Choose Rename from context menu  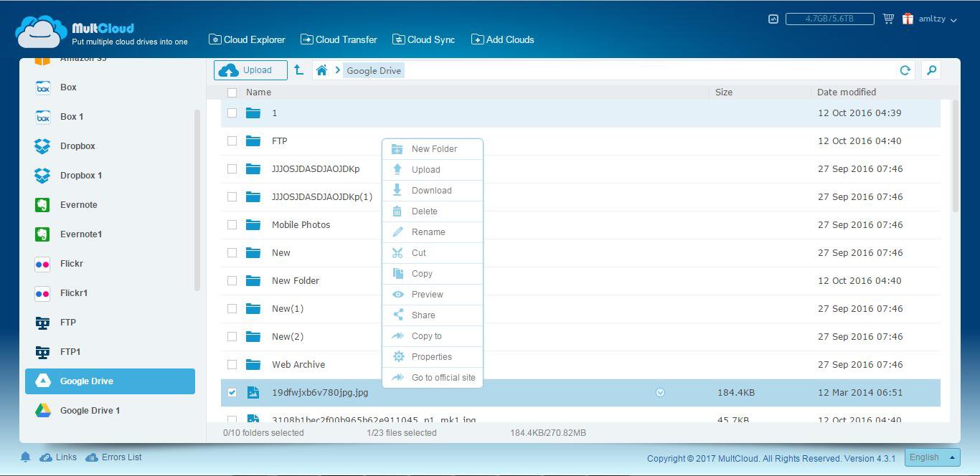(433, 232)
